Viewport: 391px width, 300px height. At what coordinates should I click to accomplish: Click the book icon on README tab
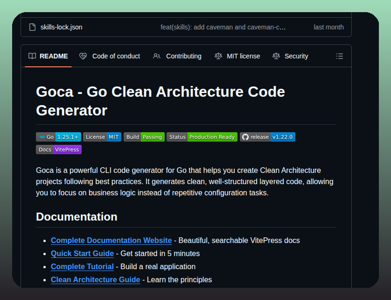[x=32, y=56]
